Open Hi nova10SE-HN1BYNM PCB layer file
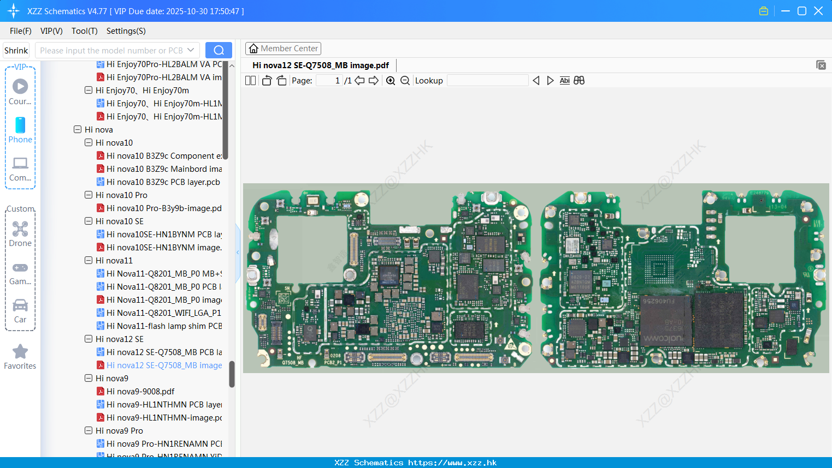The height and width of the screenshot is (468, 832). point(159,234)
